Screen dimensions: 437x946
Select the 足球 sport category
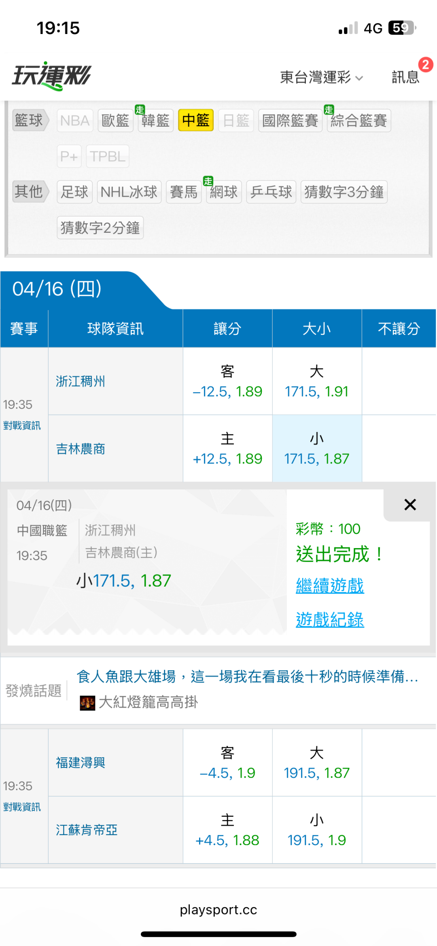click(x=74, y=192)
